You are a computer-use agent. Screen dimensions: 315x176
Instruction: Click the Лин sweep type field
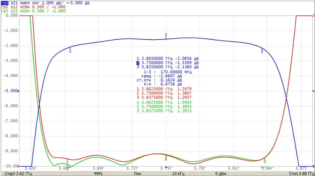coord(137,174)
